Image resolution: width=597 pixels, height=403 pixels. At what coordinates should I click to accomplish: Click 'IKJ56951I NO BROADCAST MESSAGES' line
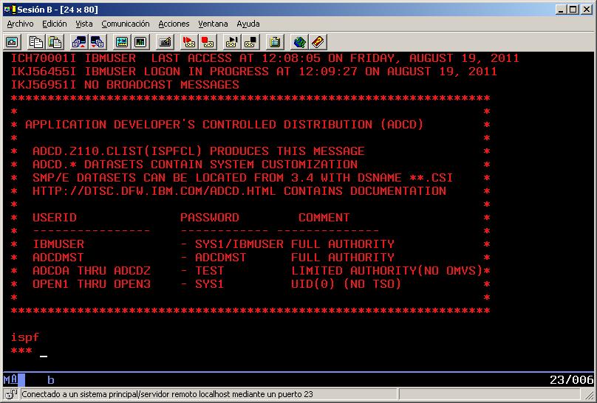[125, 85]
